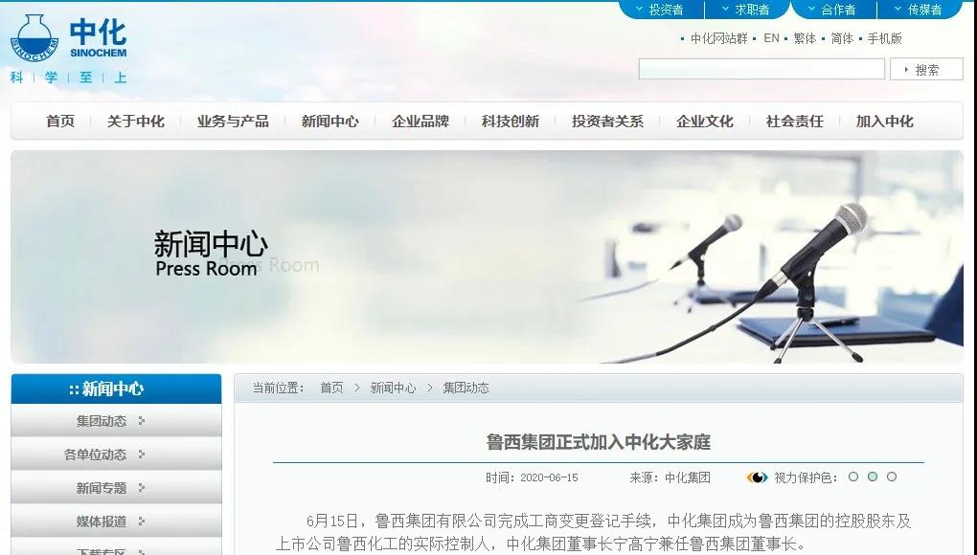This screenshot has height=555, width=977.
Task: Click the arrow icon inside the 搜索 button
Action: [906, 68]
